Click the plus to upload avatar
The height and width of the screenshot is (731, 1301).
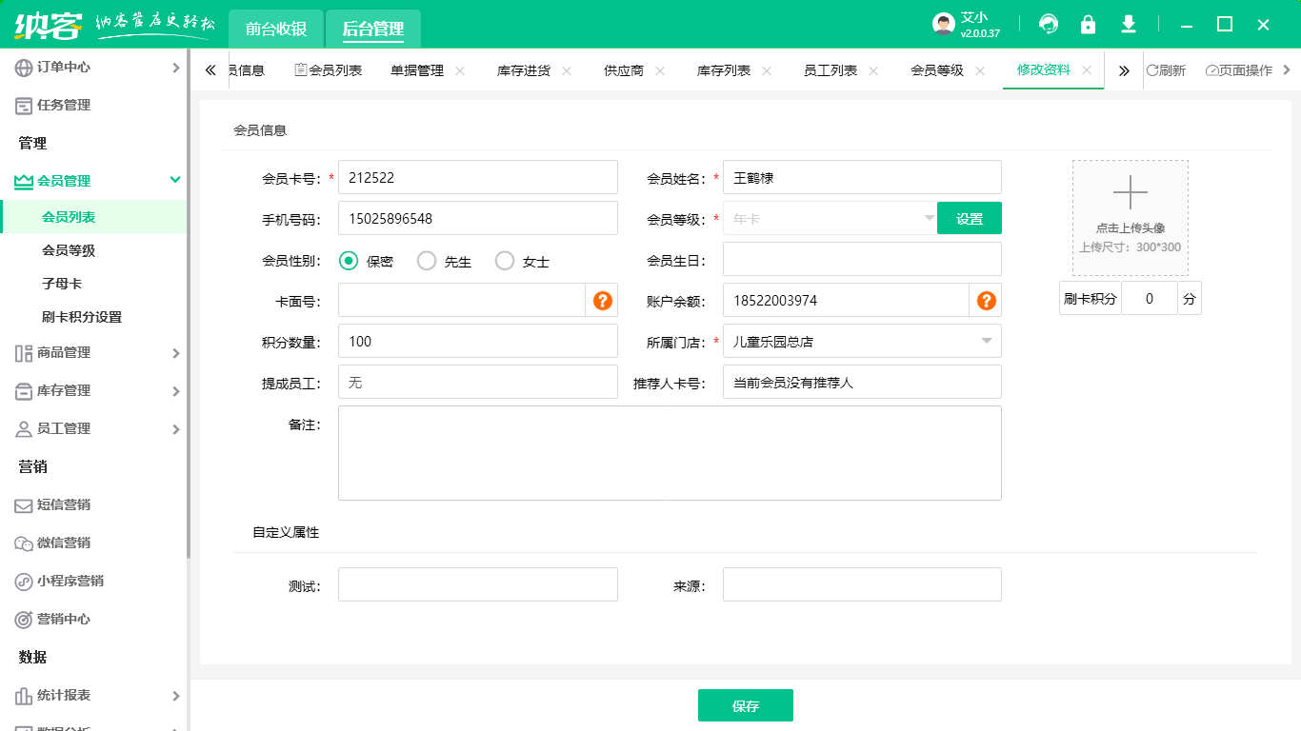[x=1131, y=192]
